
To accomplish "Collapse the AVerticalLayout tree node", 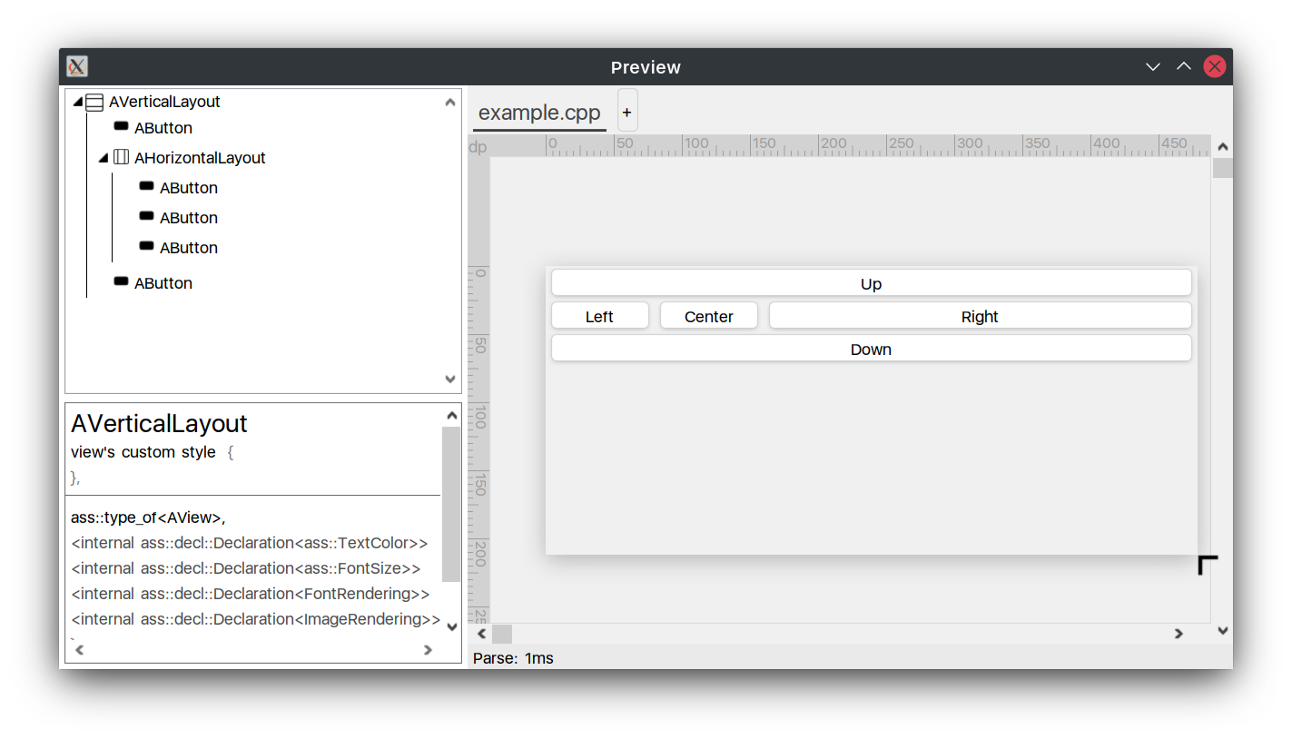I will [x=77, y=103].
